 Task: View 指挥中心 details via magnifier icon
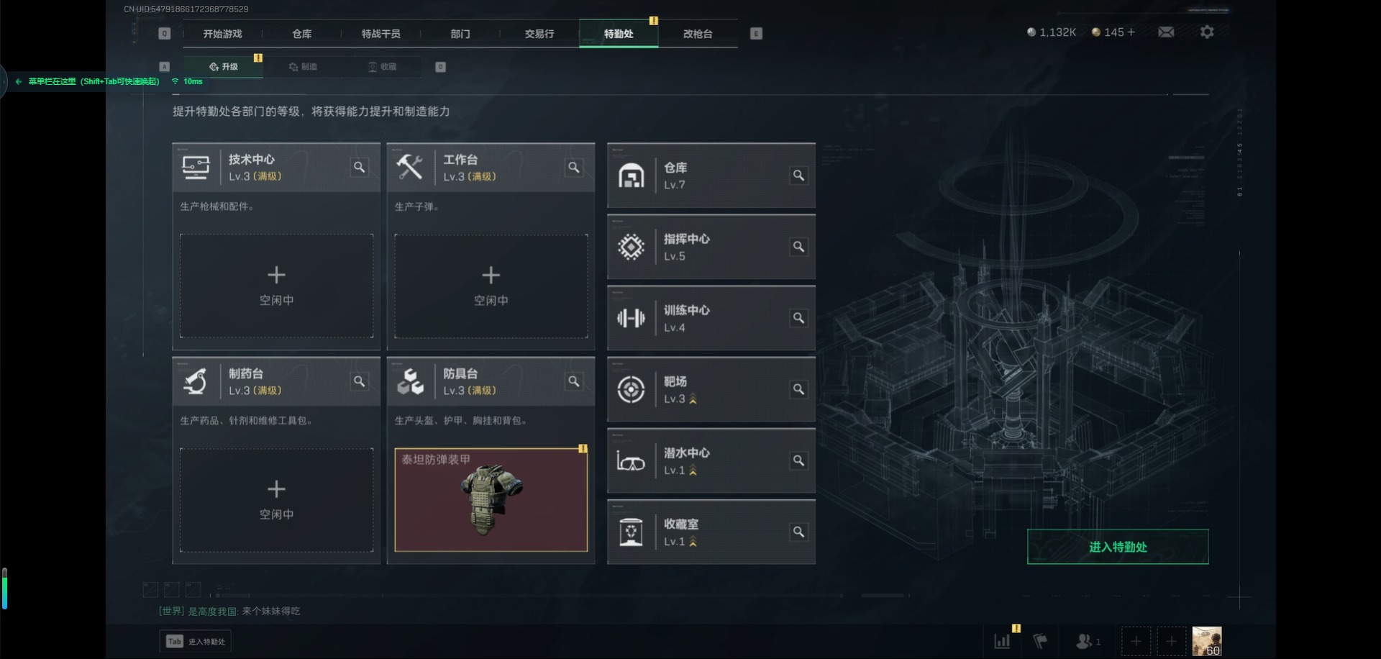(798, 247)
